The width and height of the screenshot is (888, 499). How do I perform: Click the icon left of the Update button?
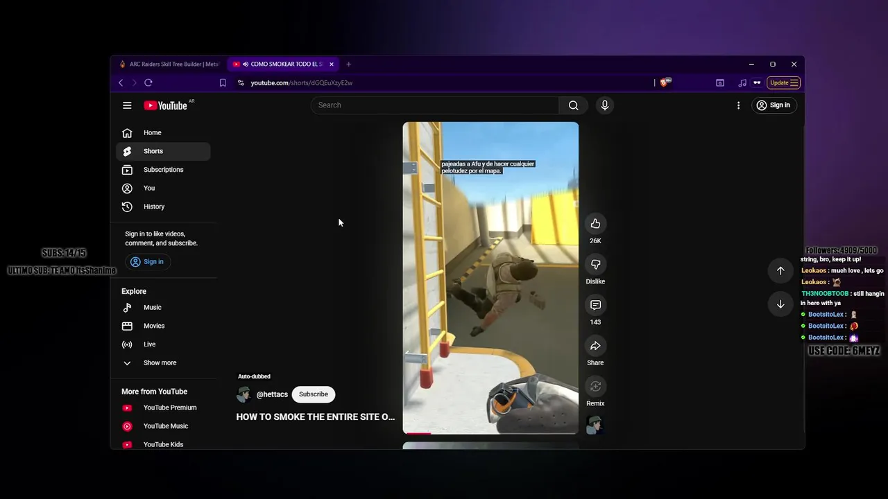pyautogui.click(x=757, y=82)
